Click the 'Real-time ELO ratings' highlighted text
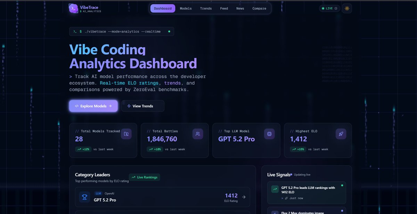 click(129, 83)
